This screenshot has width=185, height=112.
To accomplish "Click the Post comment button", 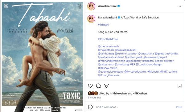I will (x=179, y=107).
